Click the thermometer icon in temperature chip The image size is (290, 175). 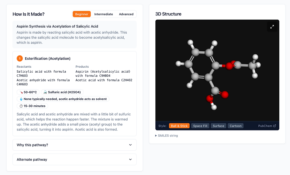coord(21,92)
